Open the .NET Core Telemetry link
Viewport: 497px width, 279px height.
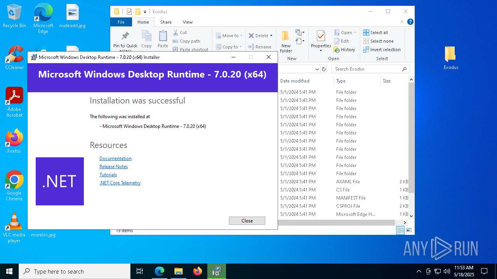click(x=120, y=183)
